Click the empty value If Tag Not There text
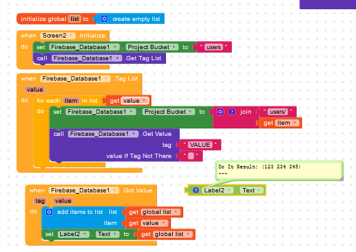Image resolution: width=356 pixels, height=252 pixels. (191, 156)
